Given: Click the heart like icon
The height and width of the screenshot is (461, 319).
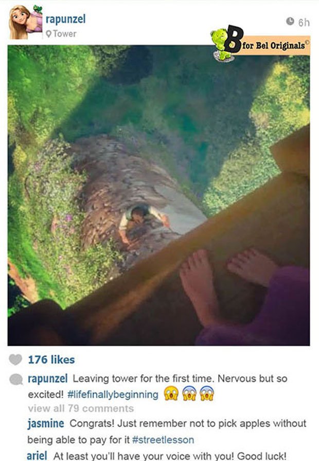Looking at the screenshot, I should 15,360.
